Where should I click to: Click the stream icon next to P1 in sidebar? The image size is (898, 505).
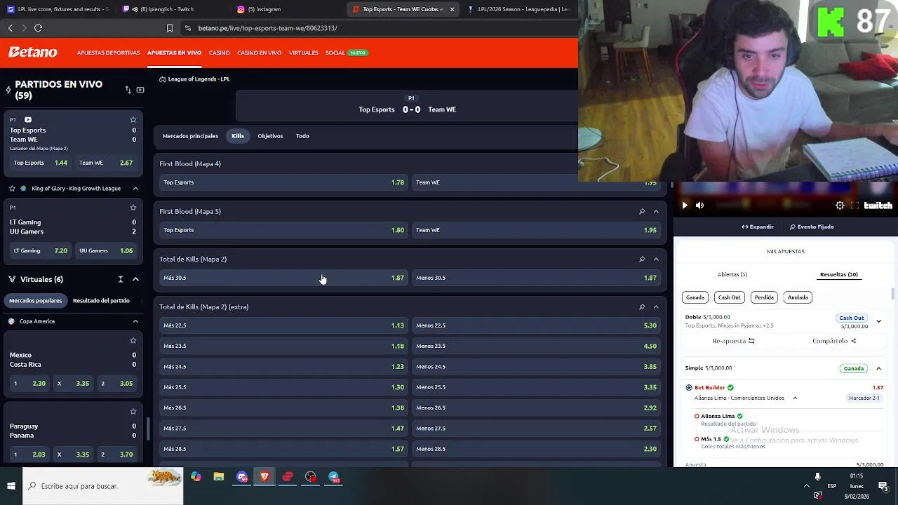(28, 120)
